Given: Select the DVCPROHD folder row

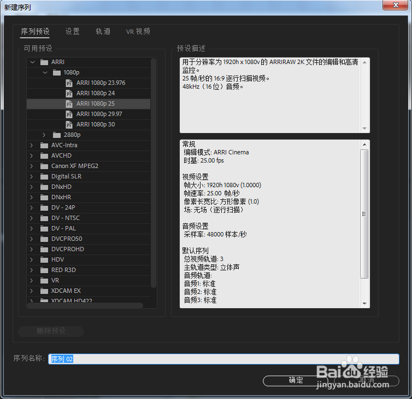Looking at the screenshot, I should point(89,249).
